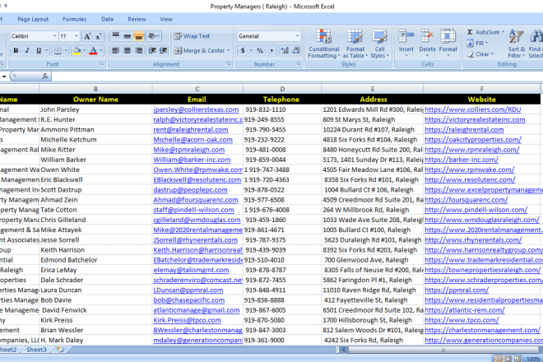This screenshot has width=543, height=362.
Task: Apply the yellow Fill Color
Action: pyautogui.click(x=77, y=51)
